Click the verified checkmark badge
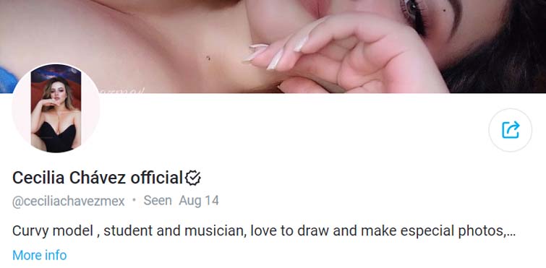Screen dimensions: 546x268 tap(192, 178)
